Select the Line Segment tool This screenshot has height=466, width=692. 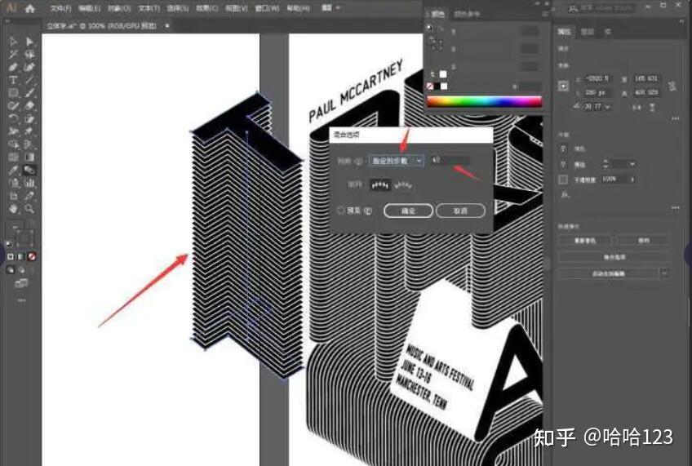[x=29, y=80]
